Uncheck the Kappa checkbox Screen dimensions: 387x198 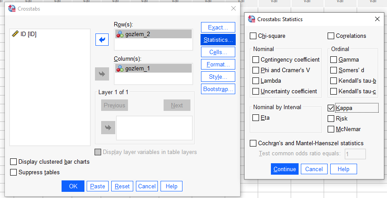tap(331, 108)
